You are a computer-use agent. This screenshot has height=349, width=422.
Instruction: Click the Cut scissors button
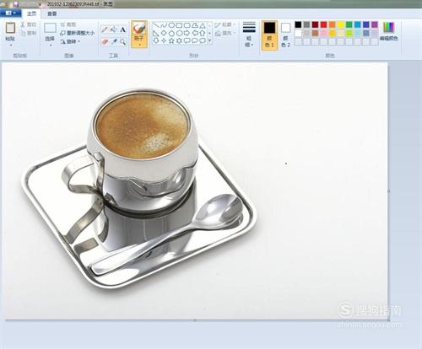click(28, 24)
